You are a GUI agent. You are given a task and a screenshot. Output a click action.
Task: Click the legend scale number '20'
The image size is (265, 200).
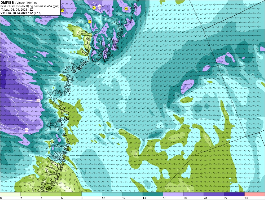point(205,198)
